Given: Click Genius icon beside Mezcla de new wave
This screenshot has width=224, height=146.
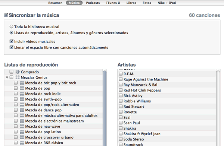Looking at the screenshot, I should tap(22, 127).
